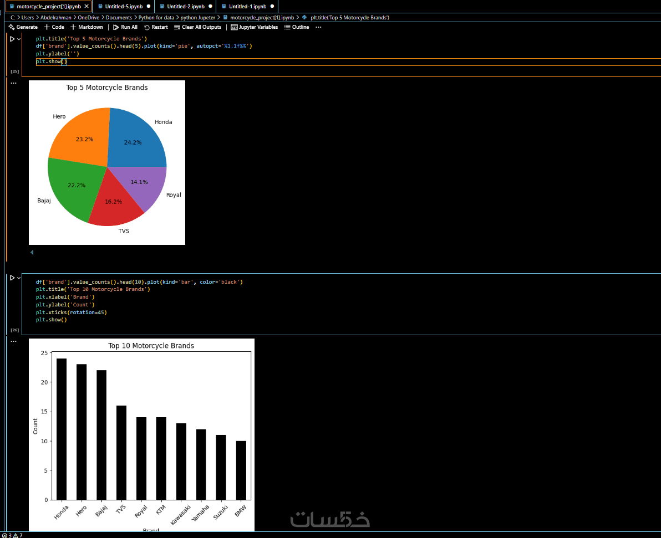Click the small arrow below pie chart
The width and height of the screenshot is (661, 538).
tap(32, 252)
